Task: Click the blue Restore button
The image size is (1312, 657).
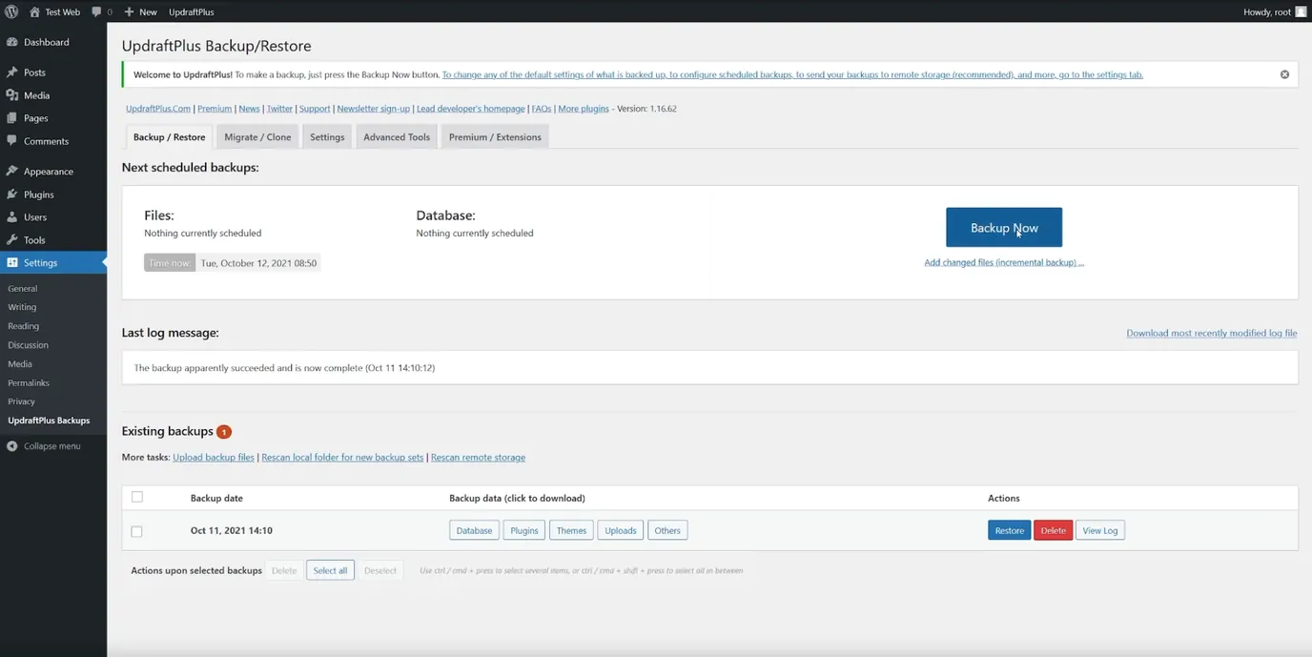Action: tap(1009, 530)
